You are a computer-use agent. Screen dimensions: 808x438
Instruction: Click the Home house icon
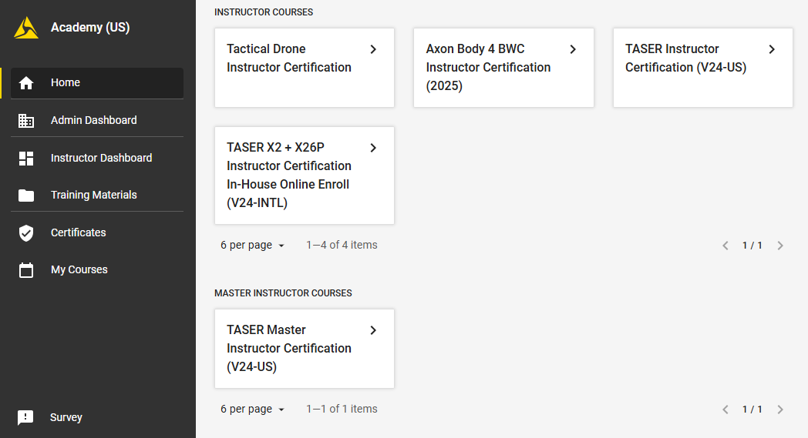pos(26,83)
